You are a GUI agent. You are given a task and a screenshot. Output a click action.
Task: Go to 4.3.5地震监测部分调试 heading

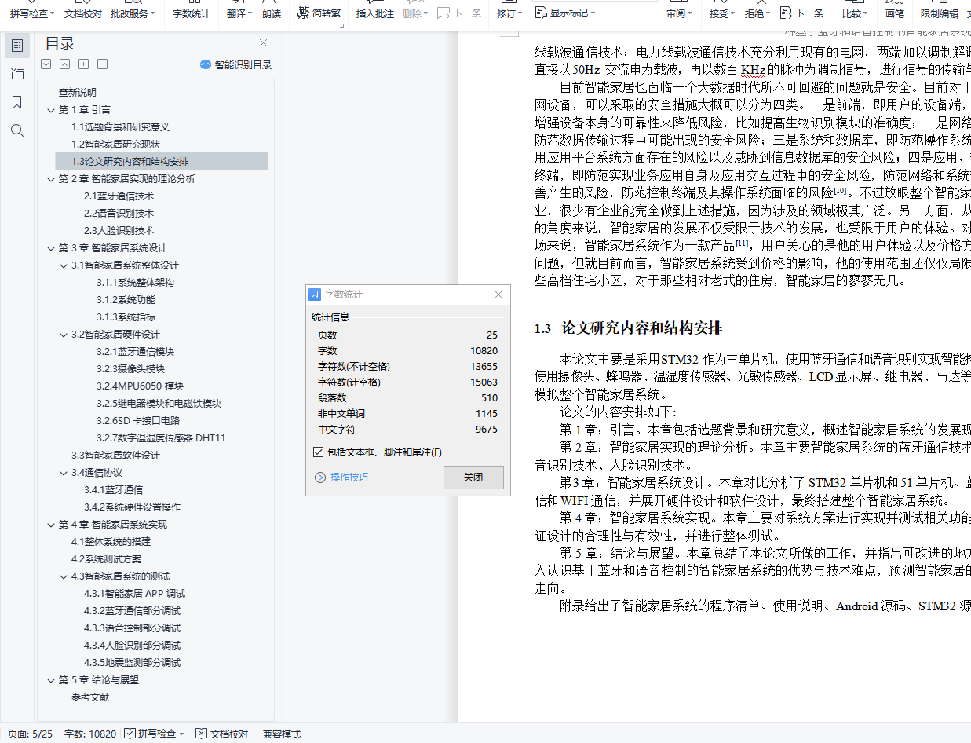coord(132,663)
